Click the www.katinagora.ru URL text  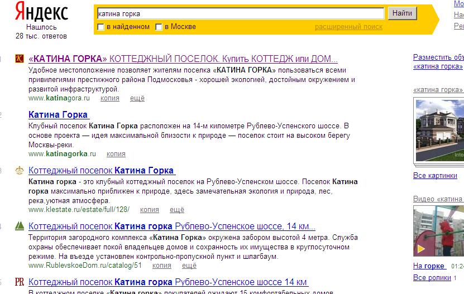pyautogui.click(x=59, y=98)
